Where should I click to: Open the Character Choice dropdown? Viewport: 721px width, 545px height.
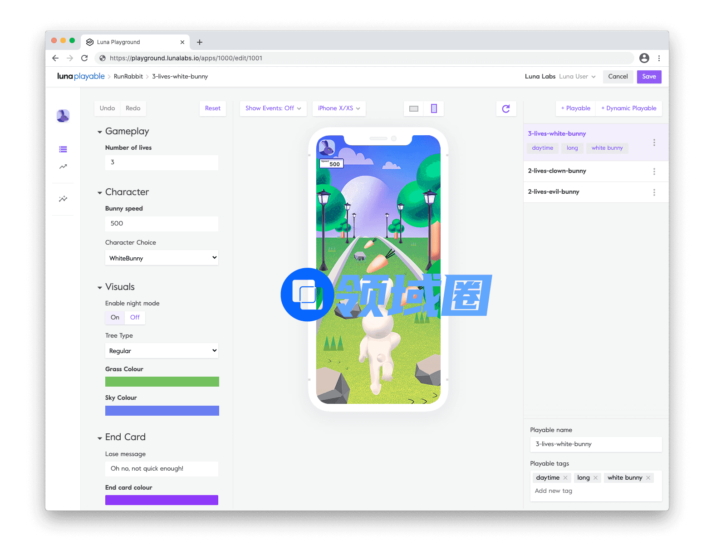tap(162, 258)
